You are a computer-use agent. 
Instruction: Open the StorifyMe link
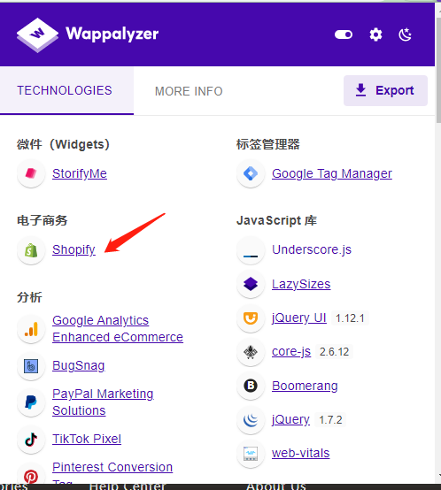coord(80,173)
